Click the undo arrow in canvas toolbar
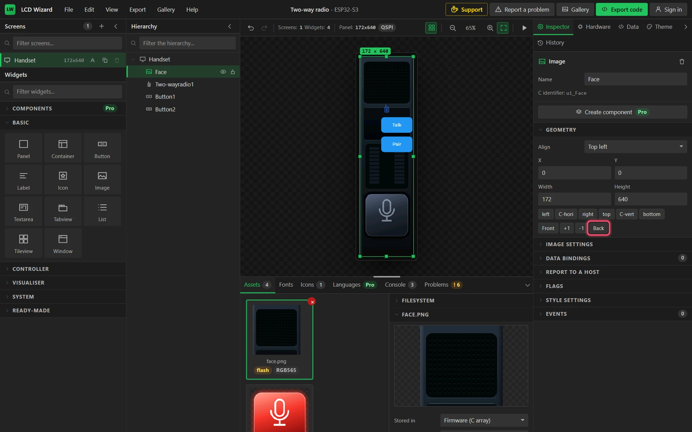This screenshot has height=432, width=692. tap(251, 28)
